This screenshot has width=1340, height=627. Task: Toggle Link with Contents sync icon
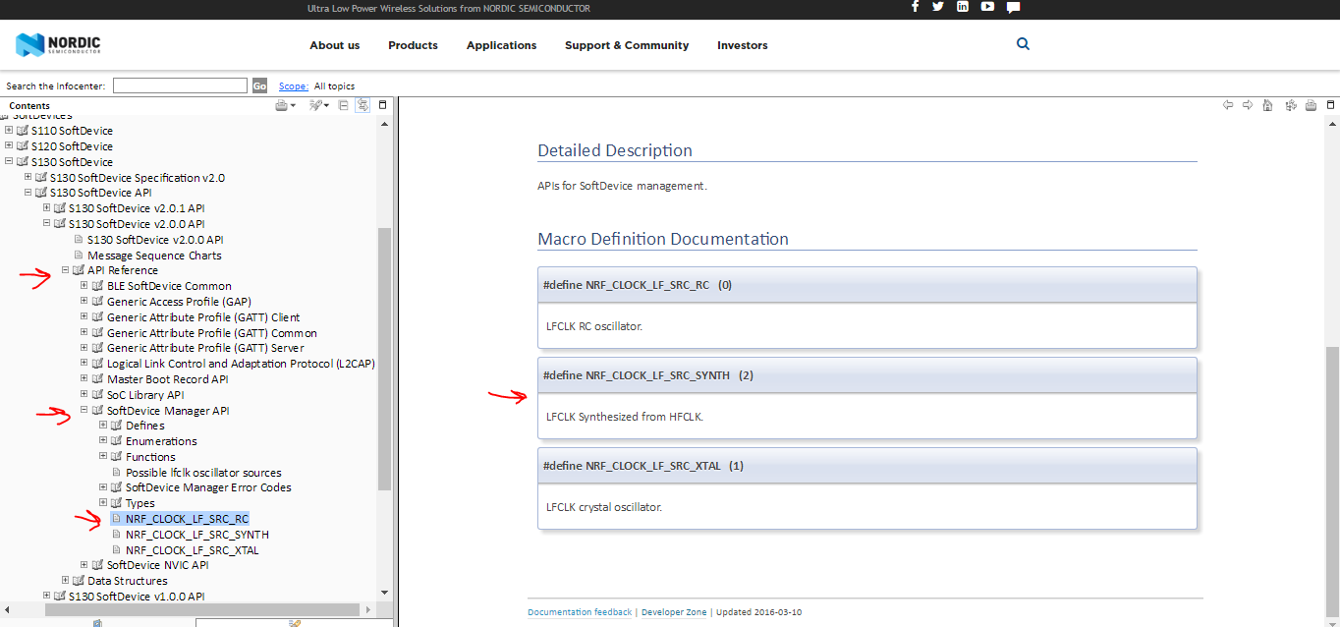pos(363,105)
